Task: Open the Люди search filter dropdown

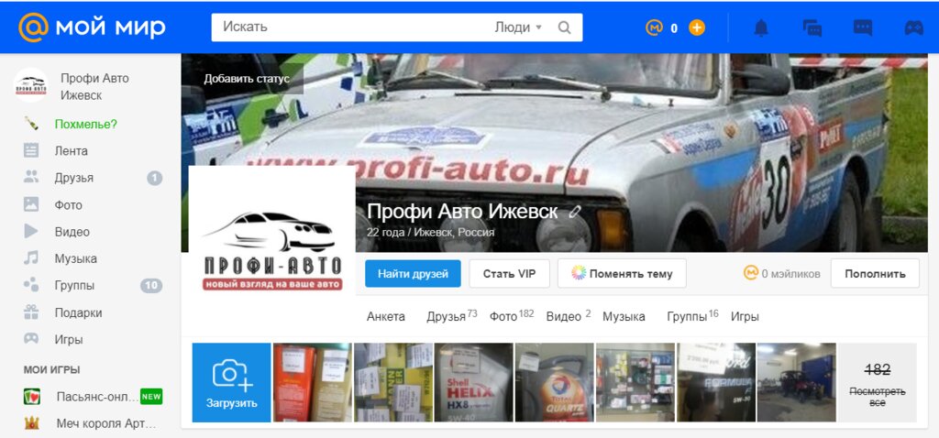Action: pos(518,27)
